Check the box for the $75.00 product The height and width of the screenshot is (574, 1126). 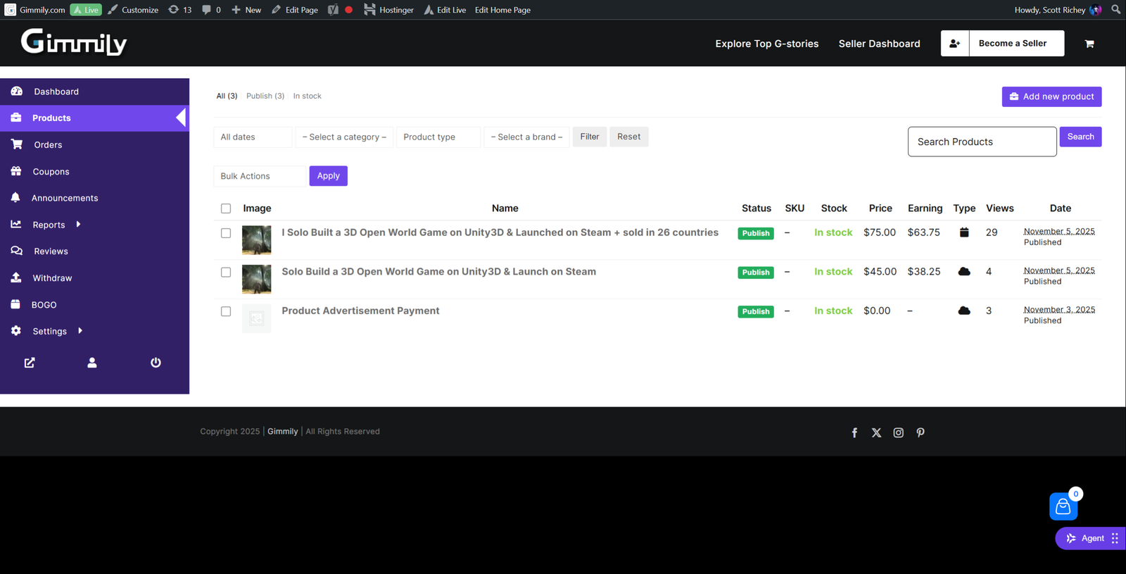(226, 233)
